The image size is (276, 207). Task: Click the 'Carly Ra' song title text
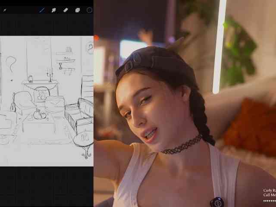(x=270, y=190)
